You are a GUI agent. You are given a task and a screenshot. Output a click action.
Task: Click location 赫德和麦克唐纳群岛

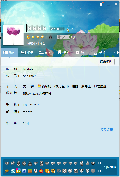[37, 93]
